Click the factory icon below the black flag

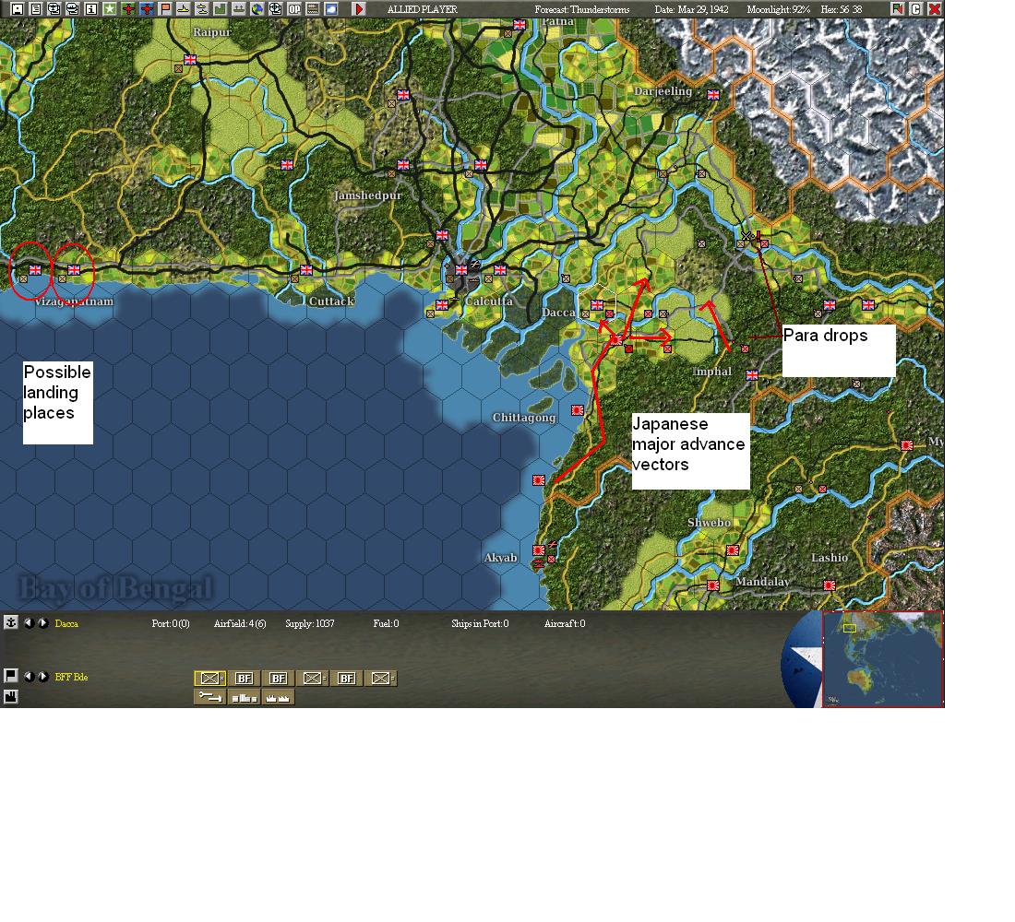click(10, 697)
